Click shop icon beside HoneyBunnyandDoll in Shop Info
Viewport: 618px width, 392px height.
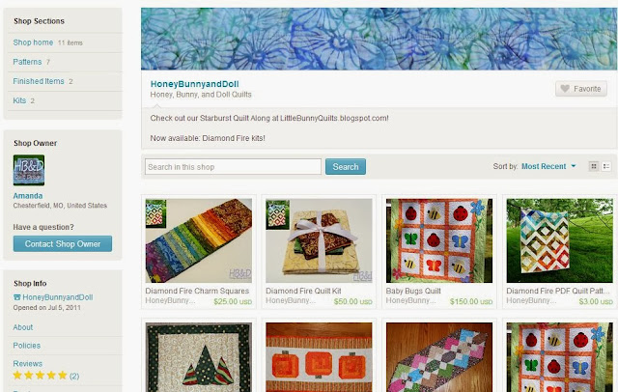tap(17, 297)
